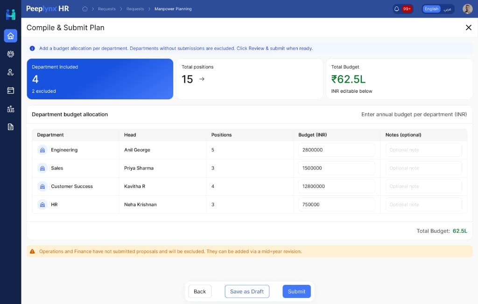
Task: Click first Requests breadcrumb link
Action: pos(107,9)
